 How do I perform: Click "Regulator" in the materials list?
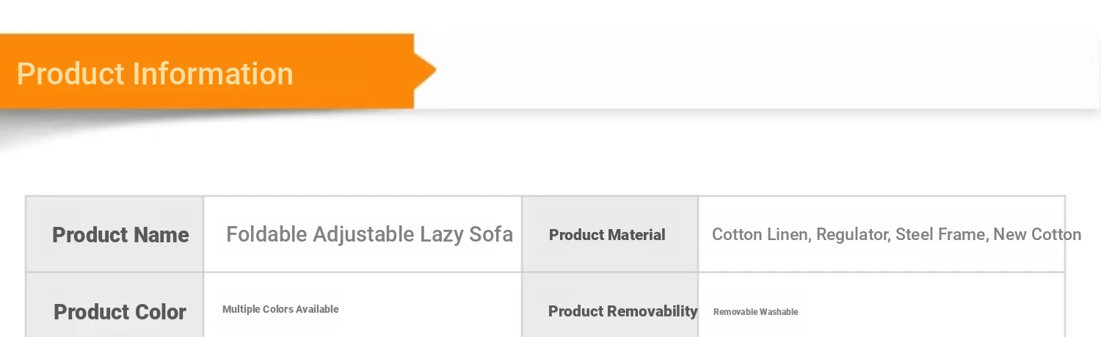point(852,235)
